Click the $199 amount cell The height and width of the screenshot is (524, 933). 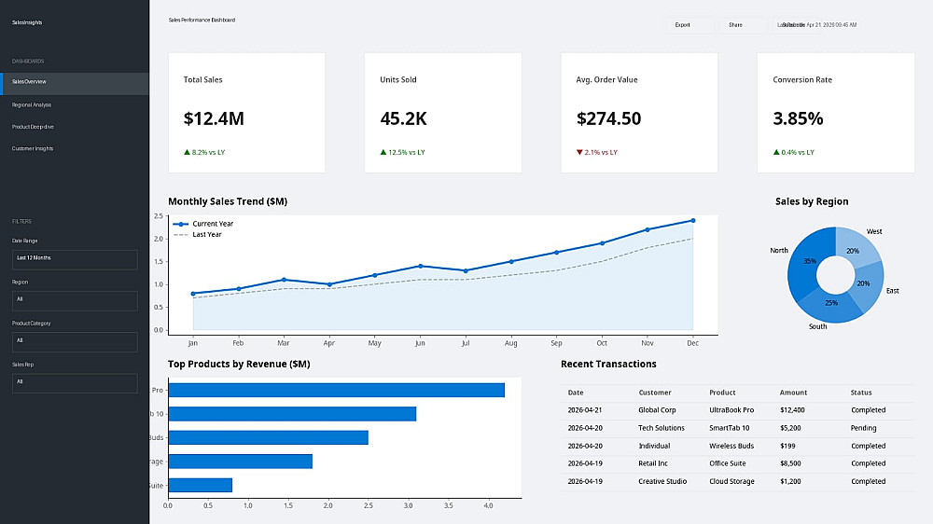pos(787,446)
